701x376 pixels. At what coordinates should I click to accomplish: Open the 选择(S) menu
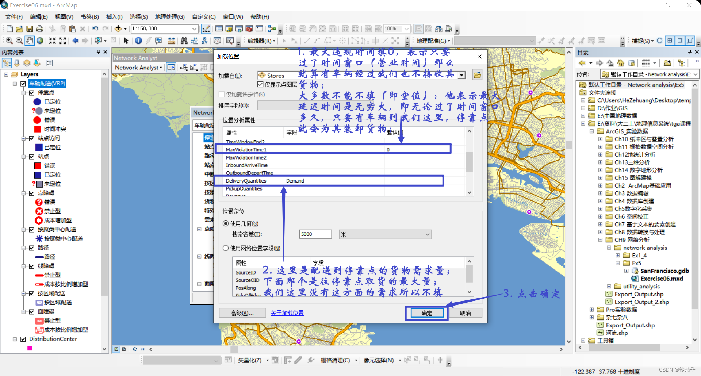point(139,17)
